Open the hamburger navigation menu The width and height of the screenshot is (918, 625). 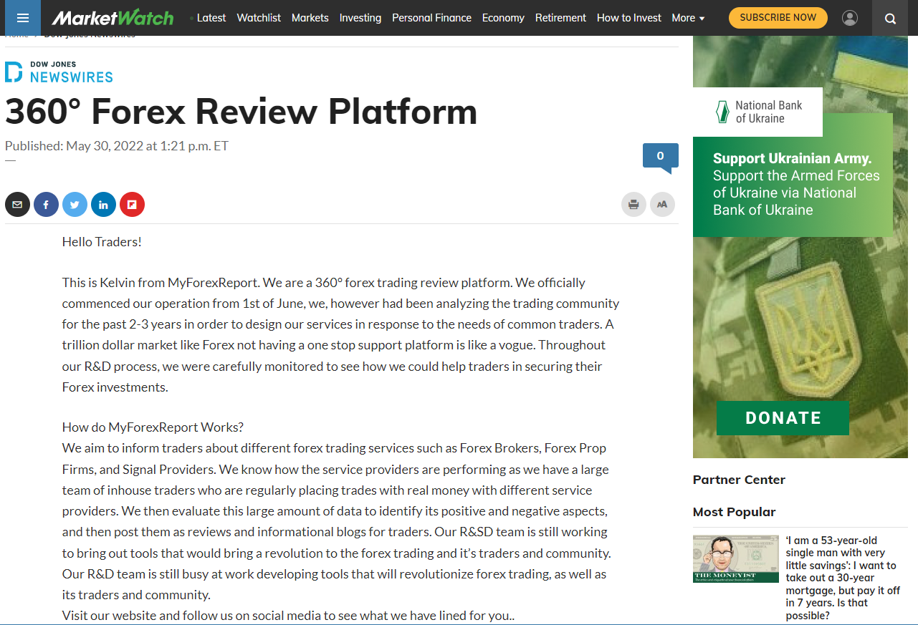click(22, 18)
